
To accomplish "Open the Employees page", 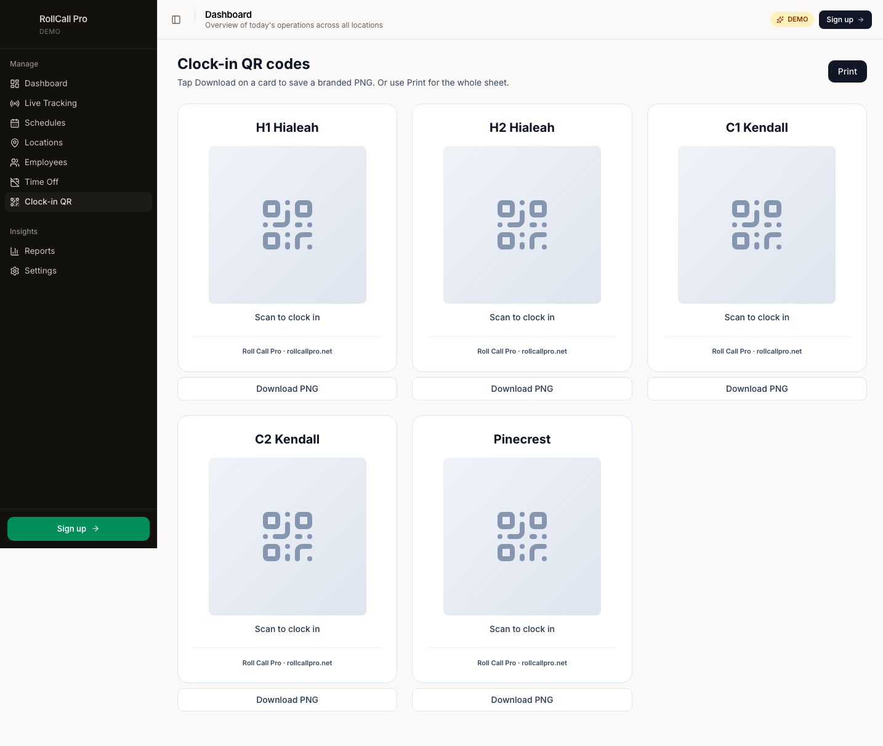I will [78, 163].
